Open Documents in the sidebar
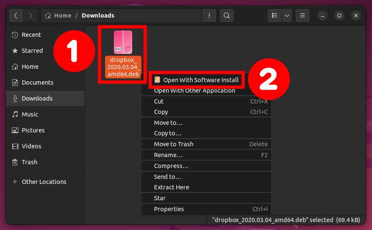This screenshot has width=372, height=230. coord(45,83)
